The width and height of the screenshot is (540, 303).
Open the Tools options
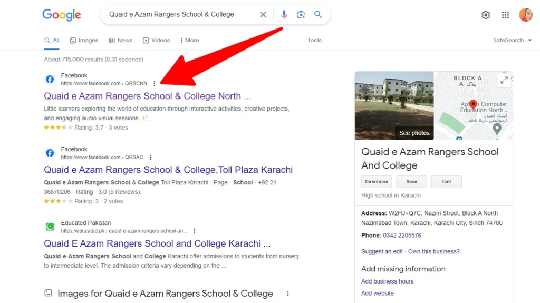coord(314,40)
